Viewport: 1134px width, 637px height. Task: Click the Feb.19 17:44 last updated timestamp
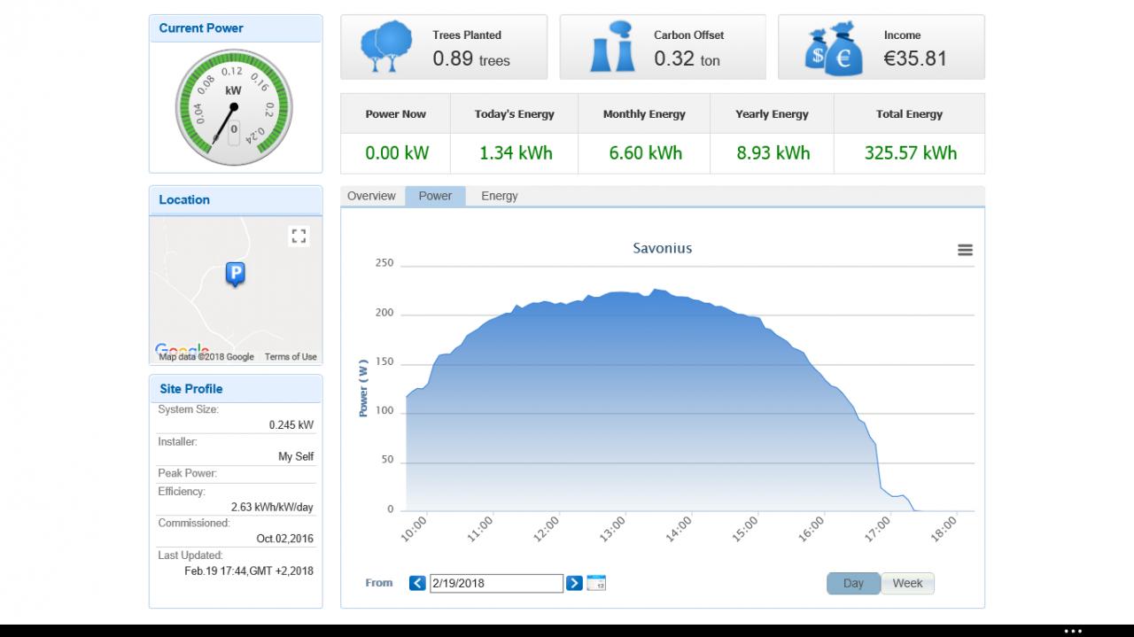pyautogui.click(x=249, y=571)
